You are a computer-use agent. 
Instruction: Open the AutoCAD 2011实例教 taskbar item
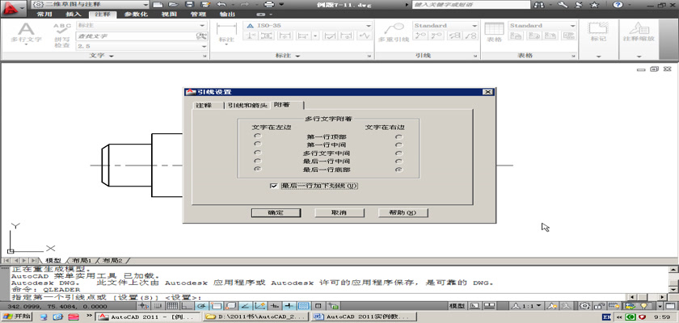tap(364, 317)
